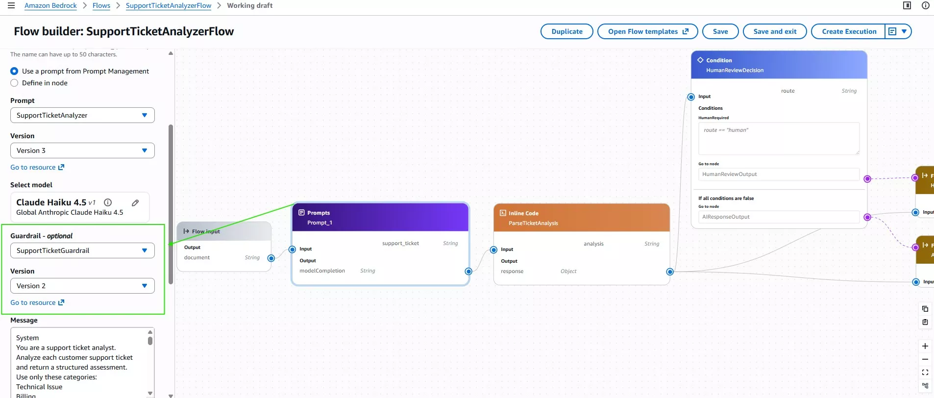Screen dimensions: 934x398
Task: Click the ParseTicketAnalysis analysis input connector
Action: (494, 250)
